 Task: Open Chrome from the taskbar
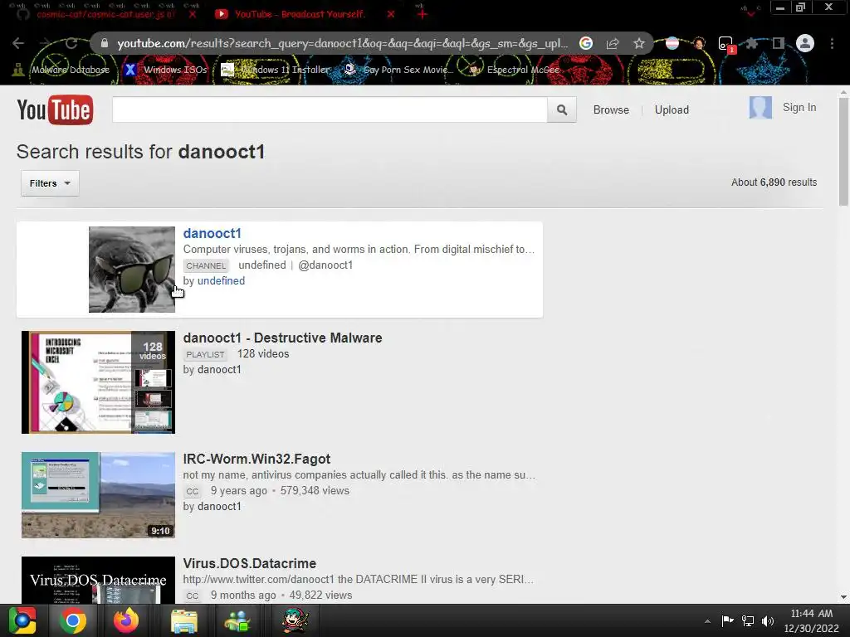point(73,620)
